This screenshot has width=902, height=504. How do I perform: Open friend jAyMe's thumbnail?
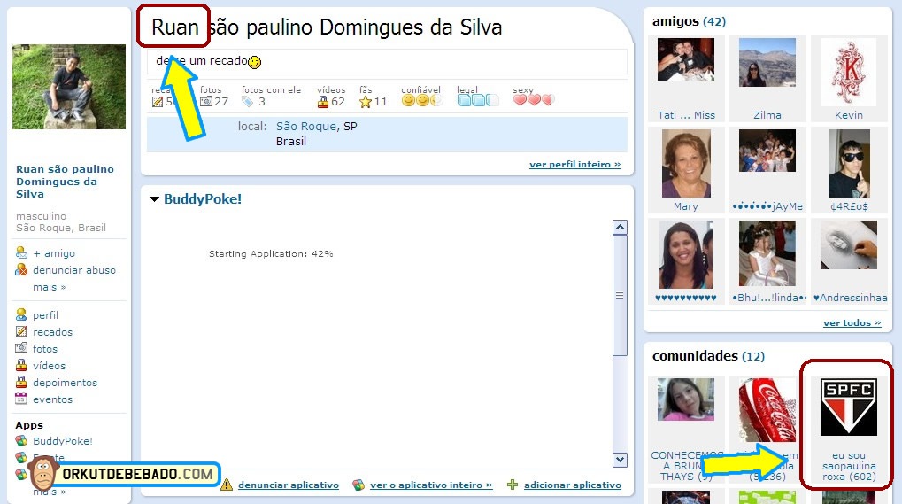coord(767,151)
